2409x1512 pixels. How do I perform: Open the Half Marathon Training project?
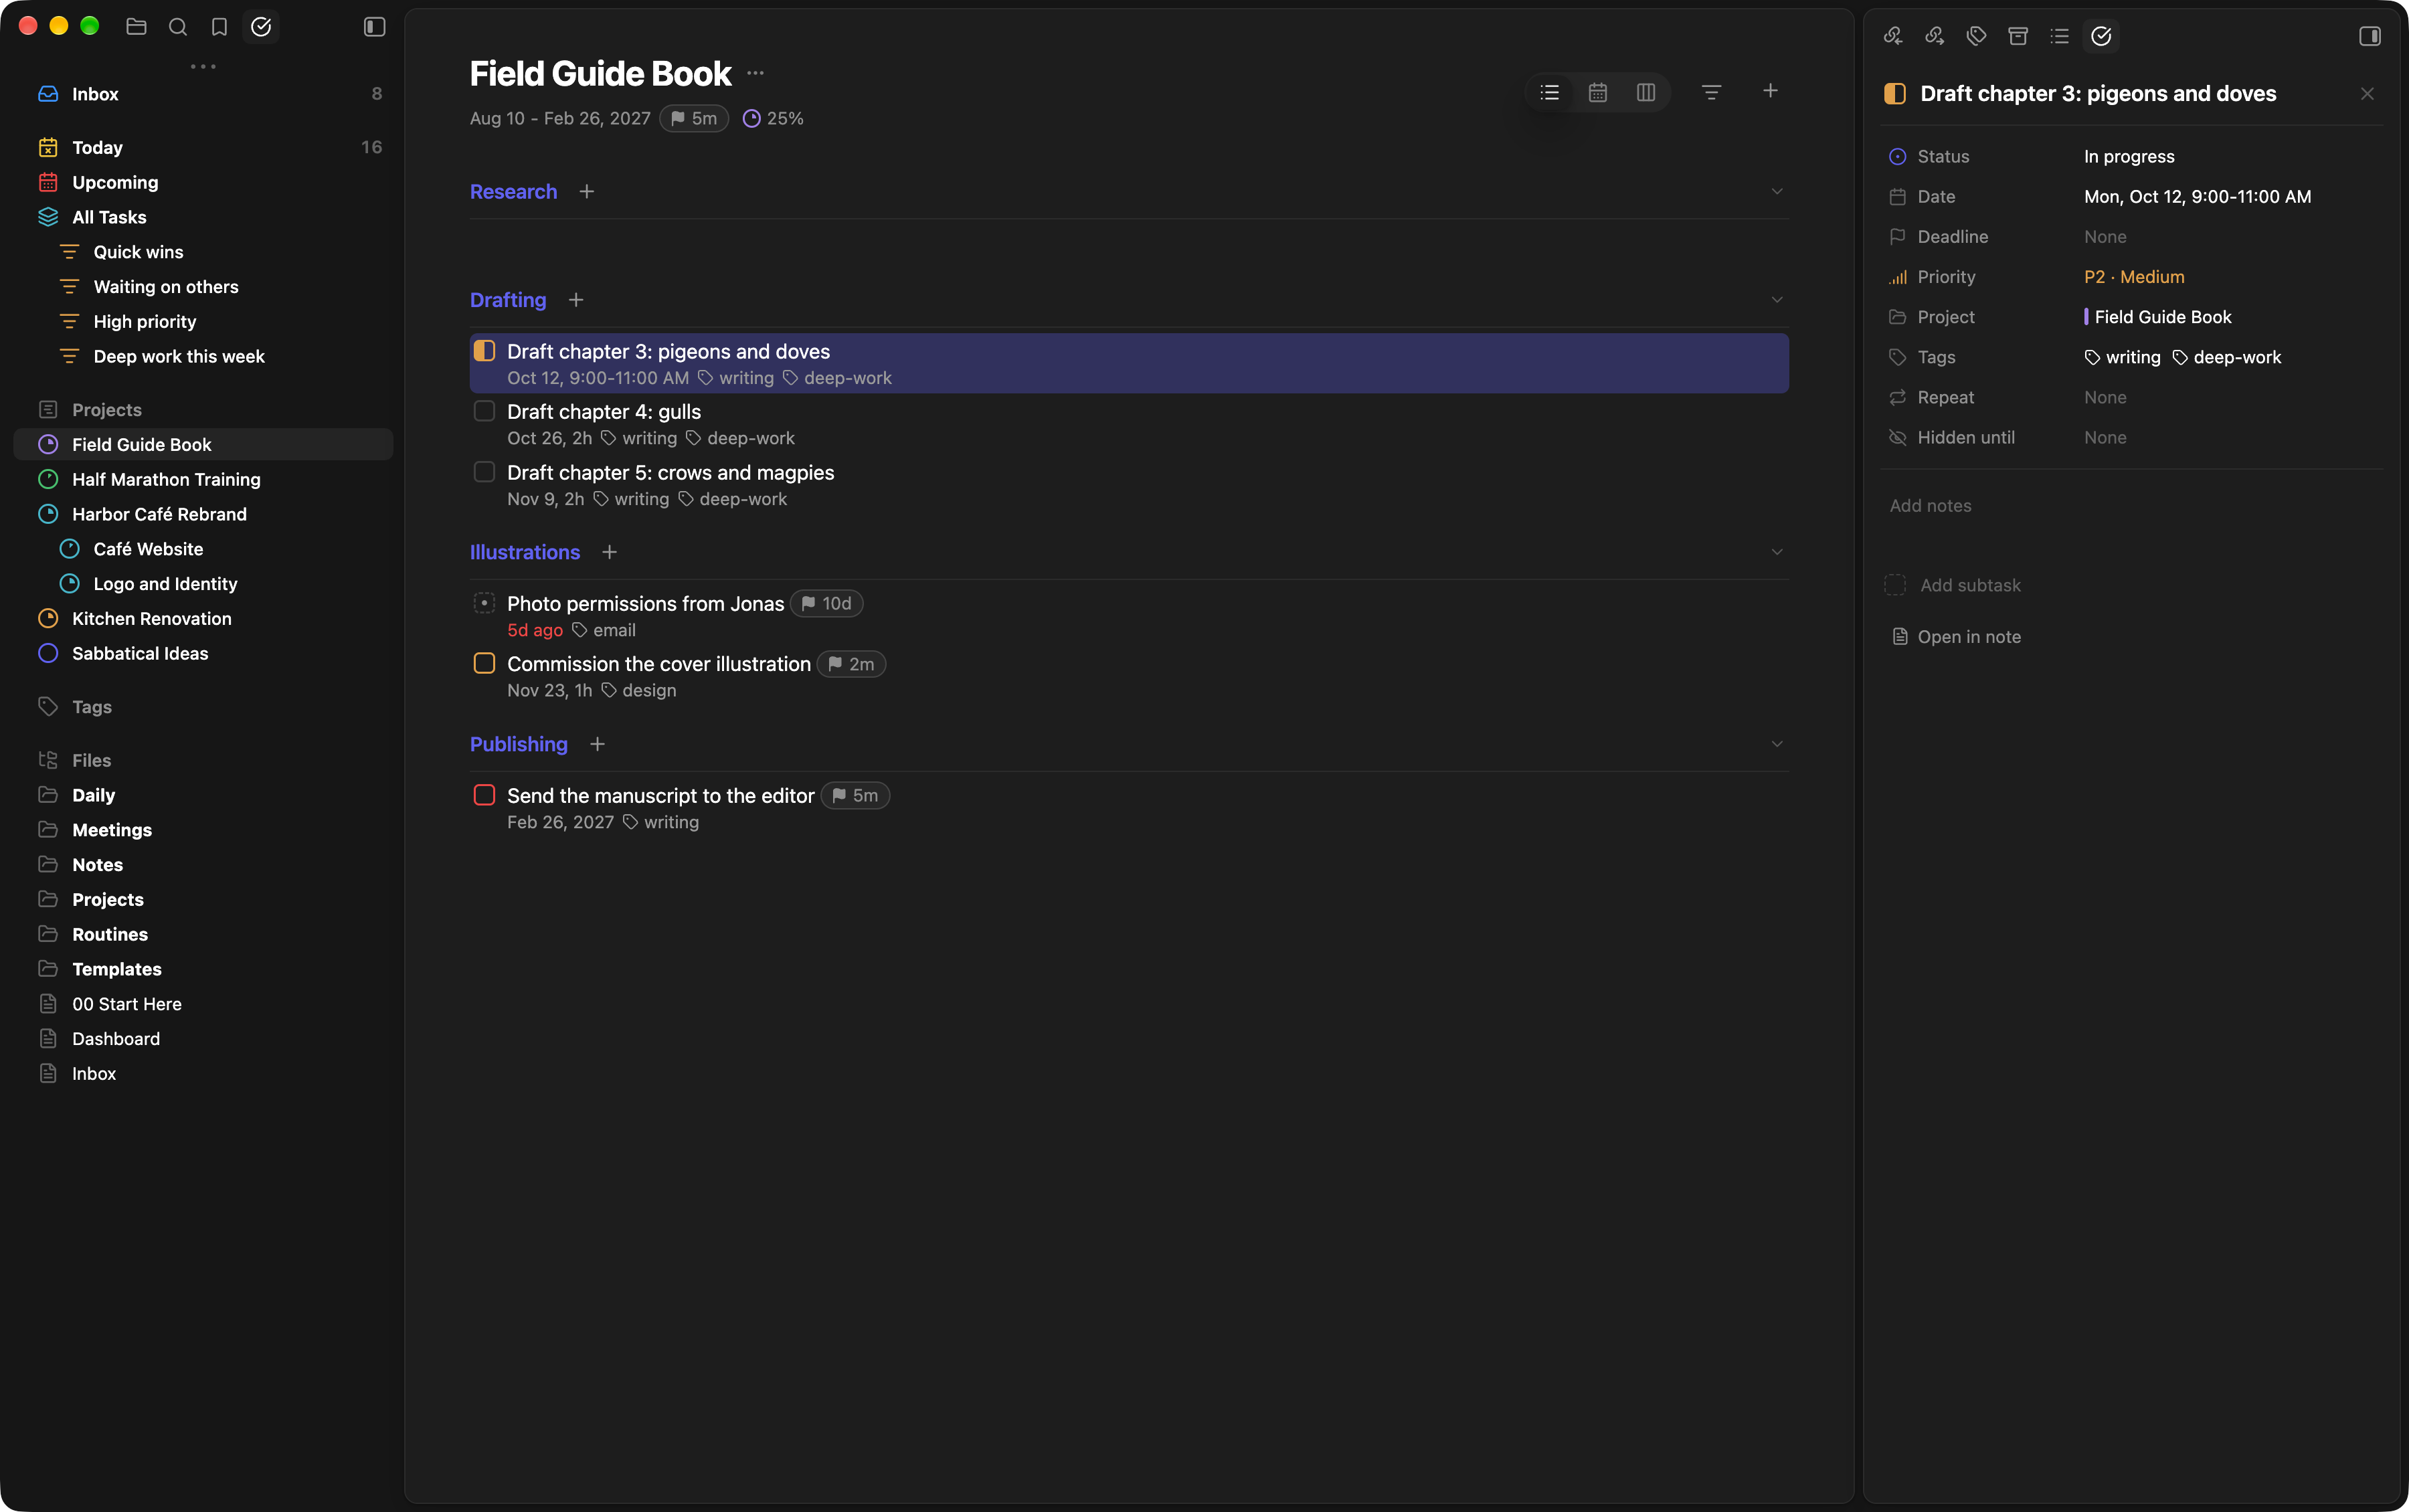tap(203, 479)
